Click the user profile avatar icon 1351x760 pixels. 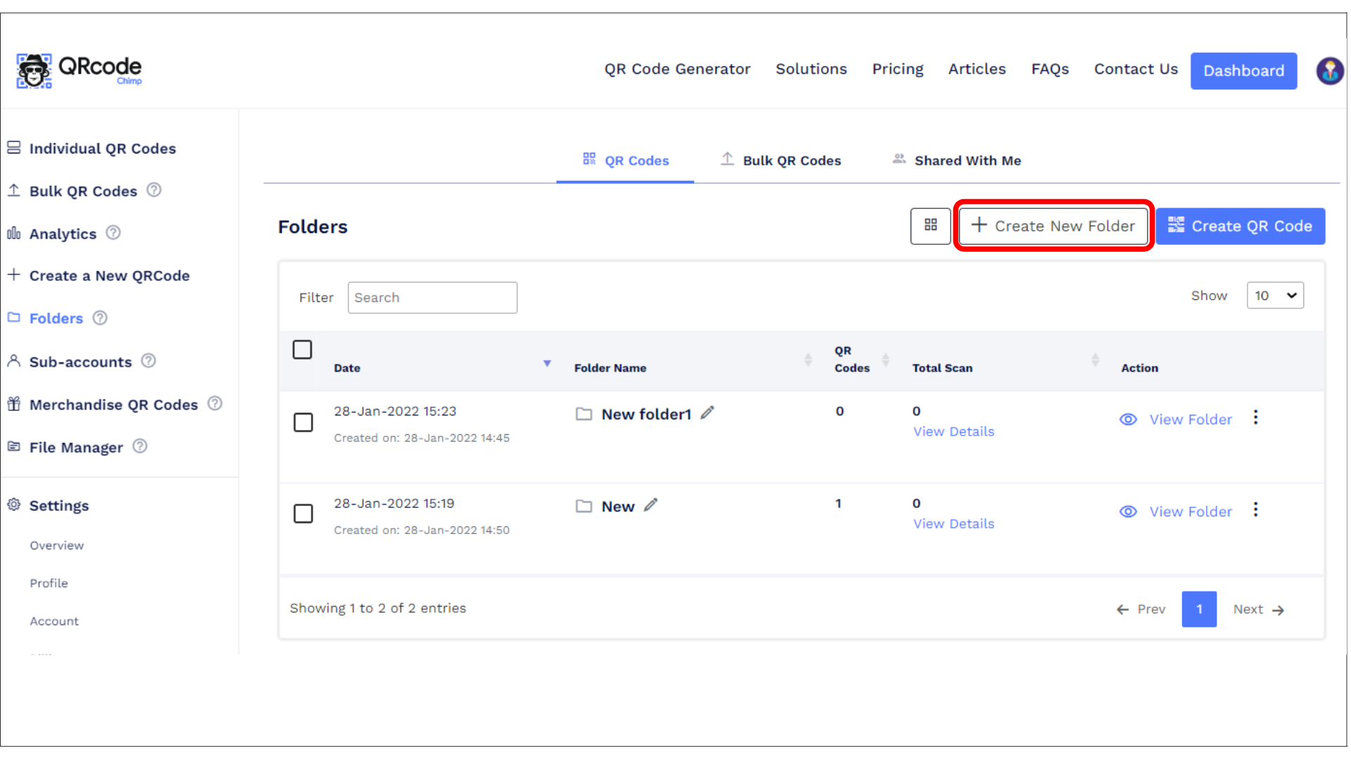[1329, 70]
